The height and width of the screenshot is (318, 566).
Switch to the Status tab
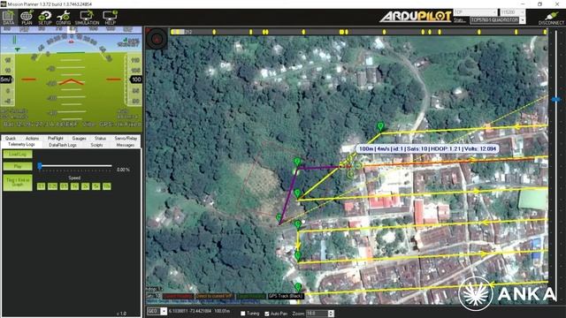pyautogui.click(x=100, y=139)
